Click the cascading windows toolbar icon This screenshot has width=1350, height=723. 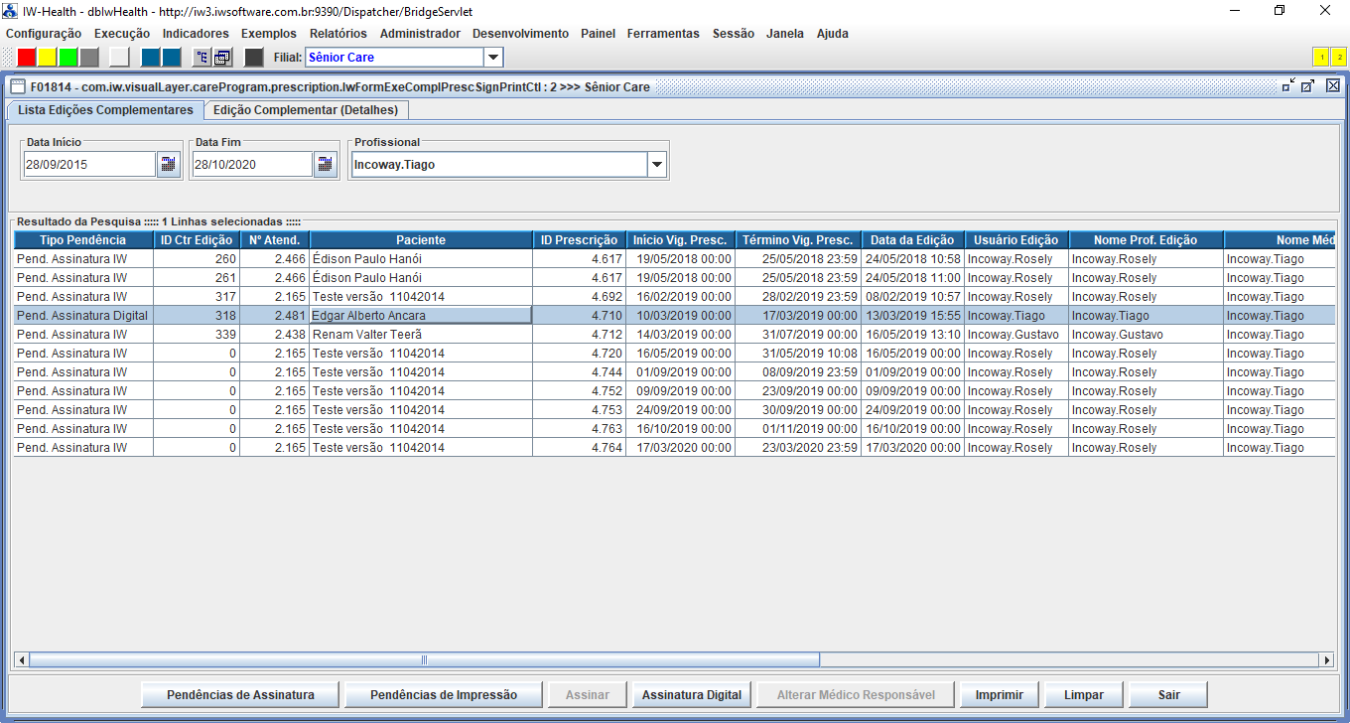[222, 58]
